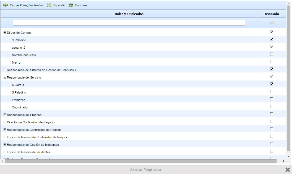This screenshot has width=292, height=174.
Task: Uncheck Asociado for A.García
Action: tap(272, 84)
